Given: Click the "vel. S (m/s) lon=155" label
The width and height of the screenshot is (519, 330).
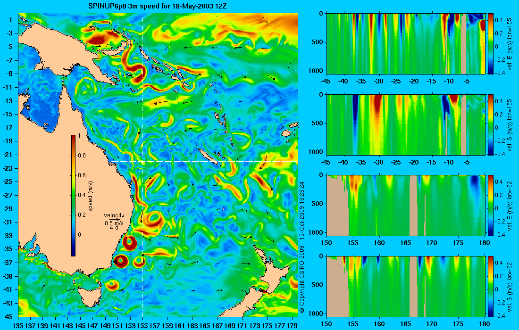Looking at the screenshot, I should tap(510, 125).
